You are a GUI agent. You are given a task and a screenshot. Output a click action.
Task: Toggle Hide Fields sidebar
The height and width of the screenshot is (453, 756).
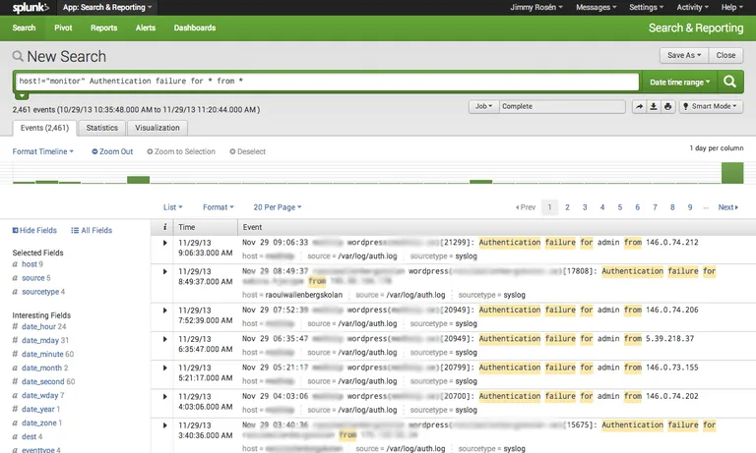[34, 231]
